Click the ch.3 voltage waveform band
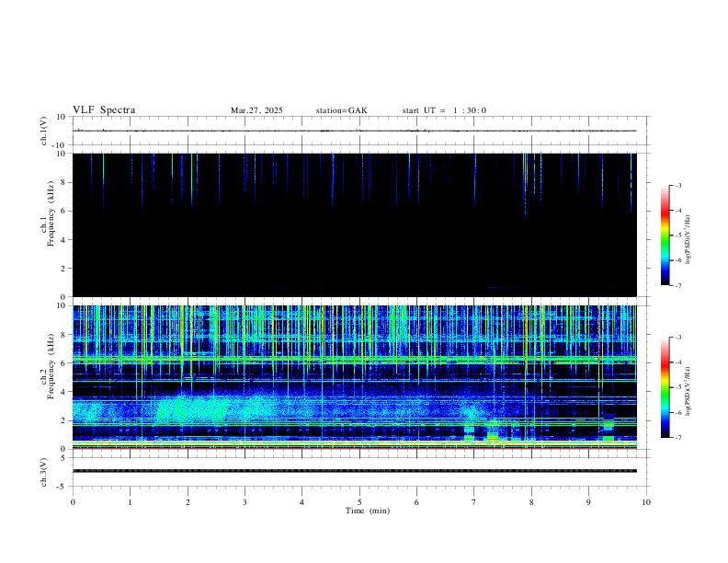728x563 pixels. pyautogui.click(x=355, y=471)
